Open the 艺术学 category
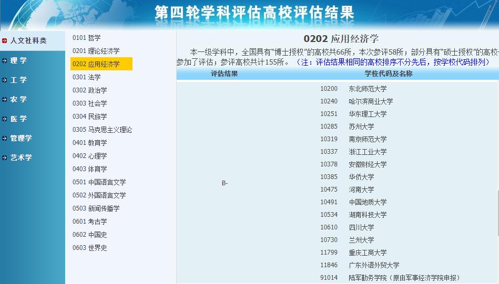Image resolution: width=499 pixels, height=284 pixels. point(21,157)
